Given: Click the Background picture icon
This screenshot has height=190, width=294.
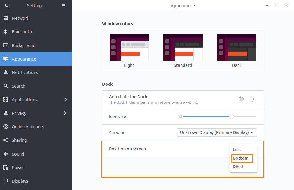Looking at the screenshot, I should (6, 45).
